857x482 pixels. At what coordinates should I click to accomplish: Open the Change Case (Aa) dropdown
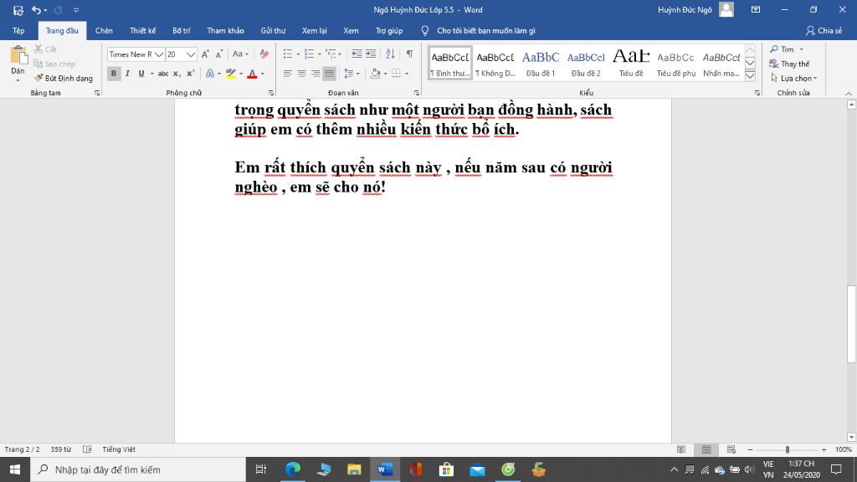[x=240, y=54]
